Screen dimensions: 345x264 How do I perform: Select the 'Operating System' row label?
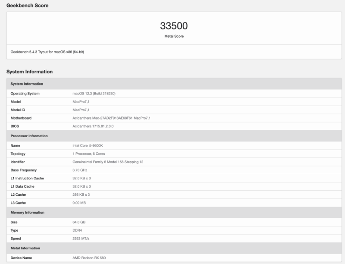pyautogui.click(x=25, y=94)
